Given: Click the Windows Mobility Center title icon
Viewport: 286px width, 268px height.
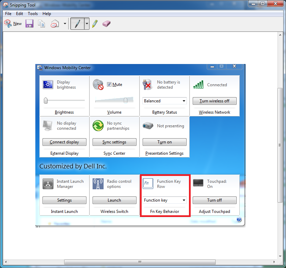Looking at the screenshot, I should pyautogui.click(x=39, y=67).
